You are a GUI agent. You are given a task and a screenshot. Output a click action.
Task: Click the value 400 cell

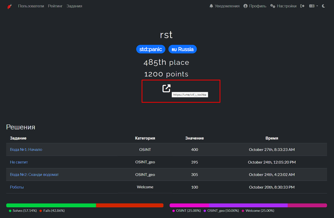click(195, 149)
